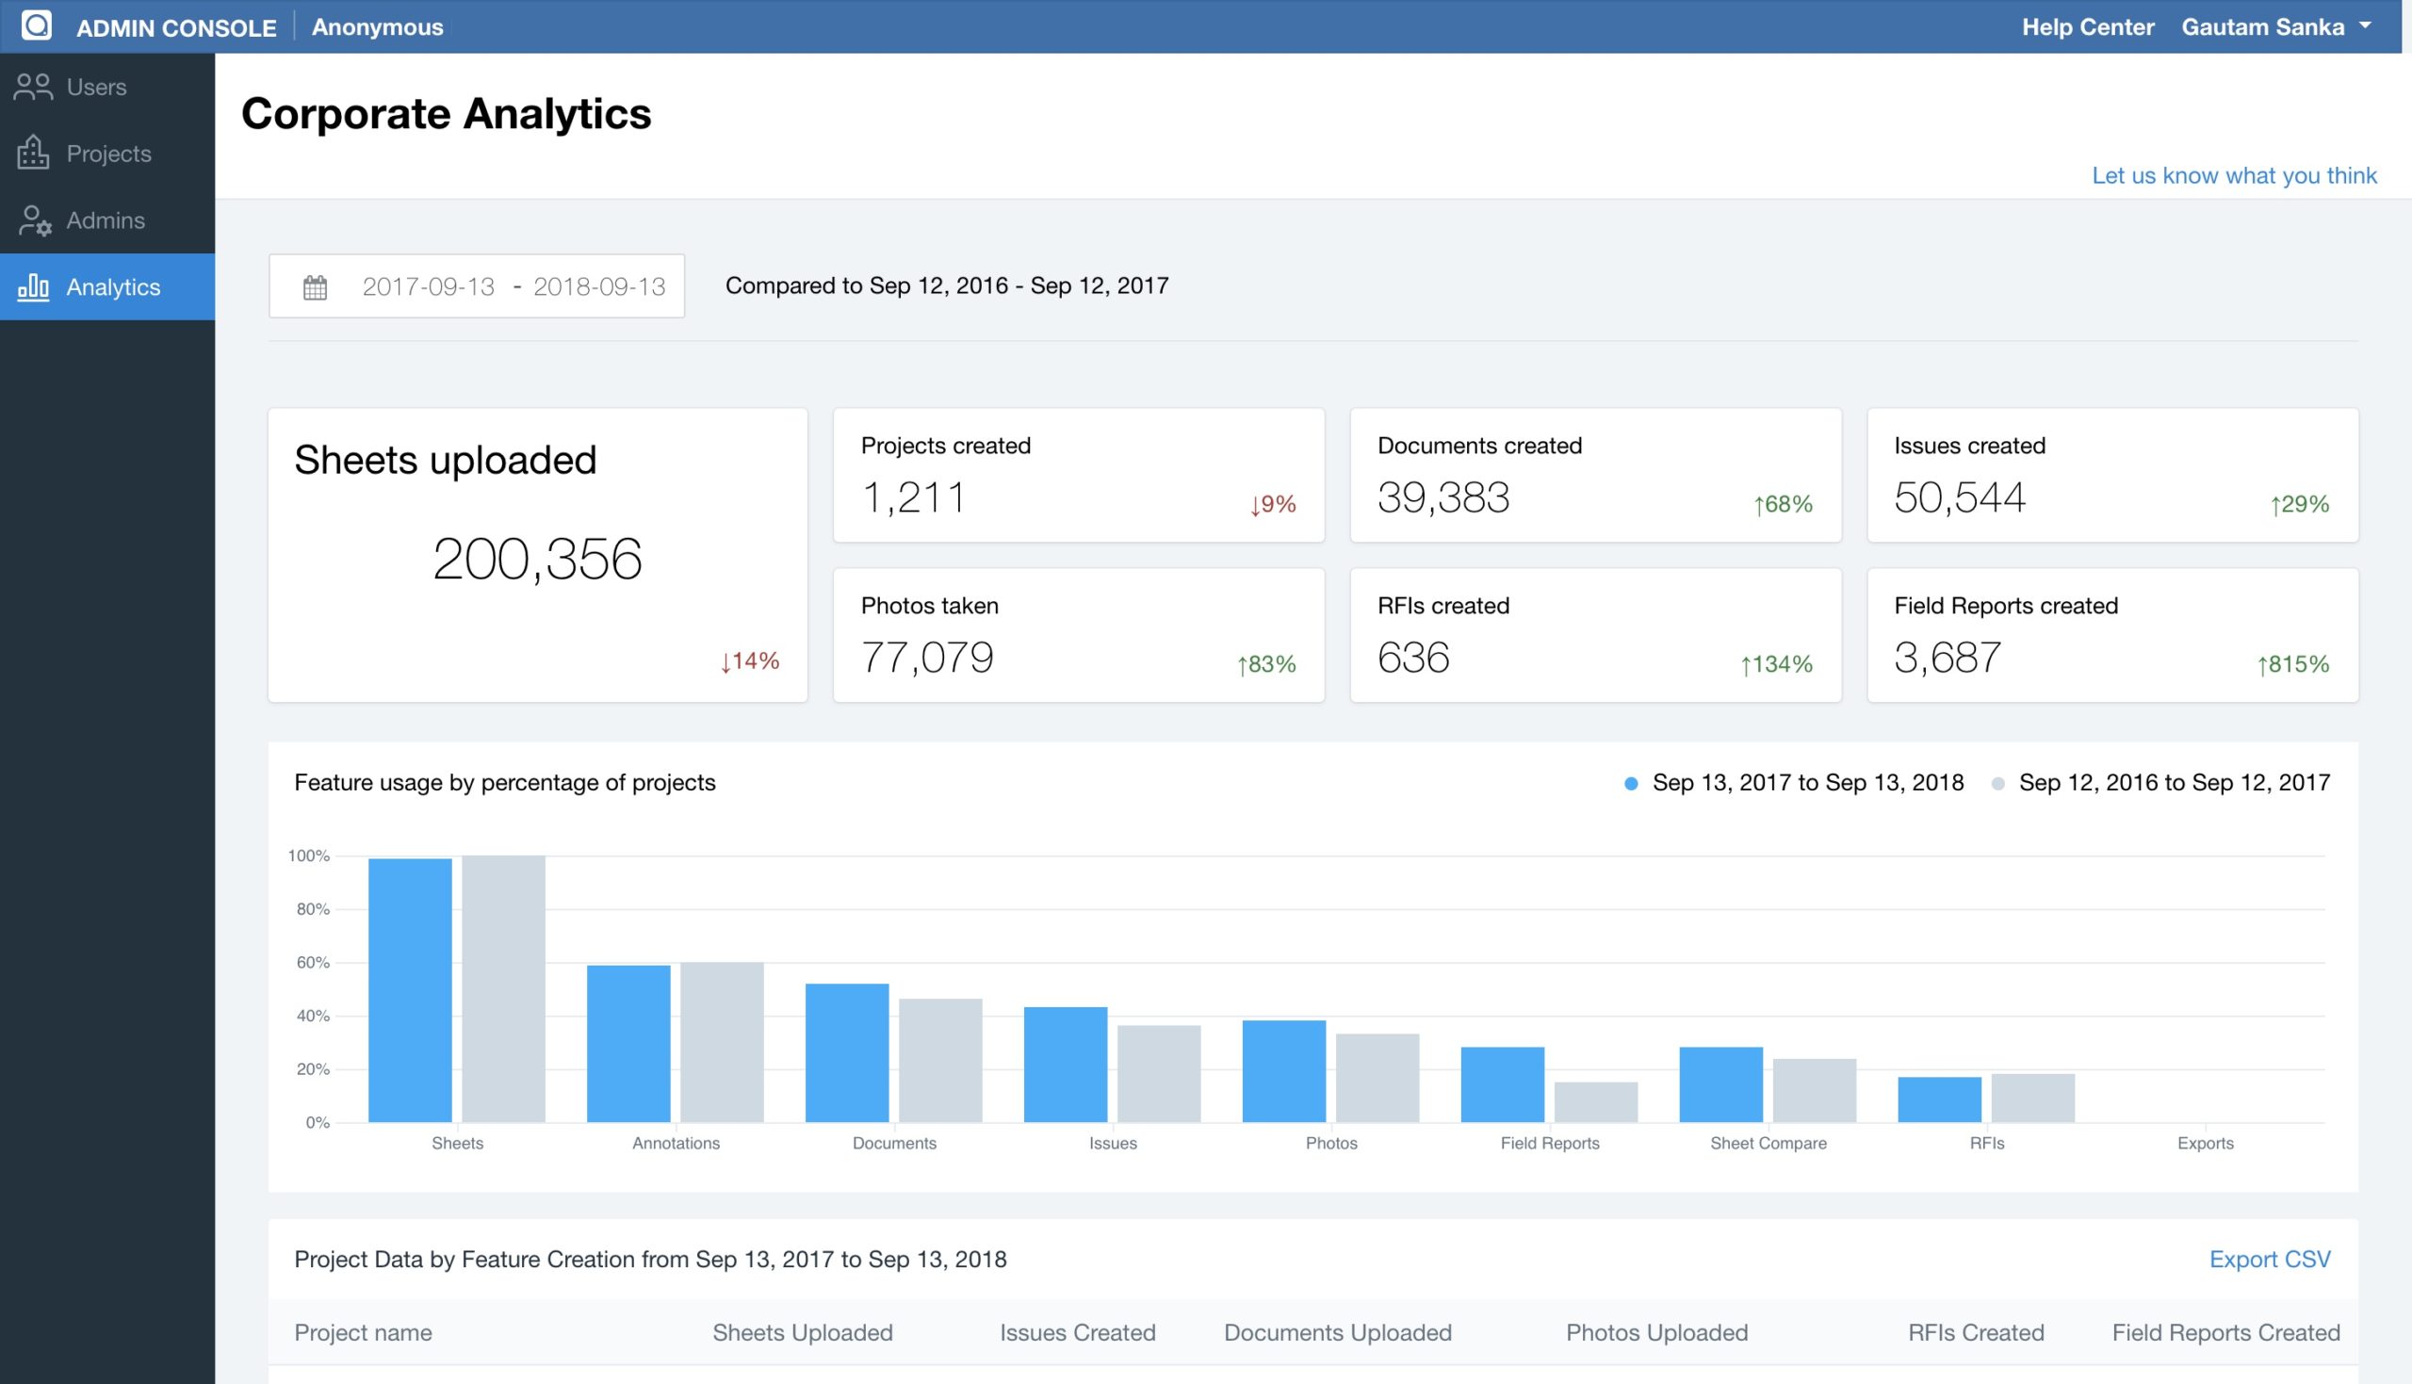Click the blue Sheets bar in chart
The image size is (2412, 1384).
pos(410,989)
